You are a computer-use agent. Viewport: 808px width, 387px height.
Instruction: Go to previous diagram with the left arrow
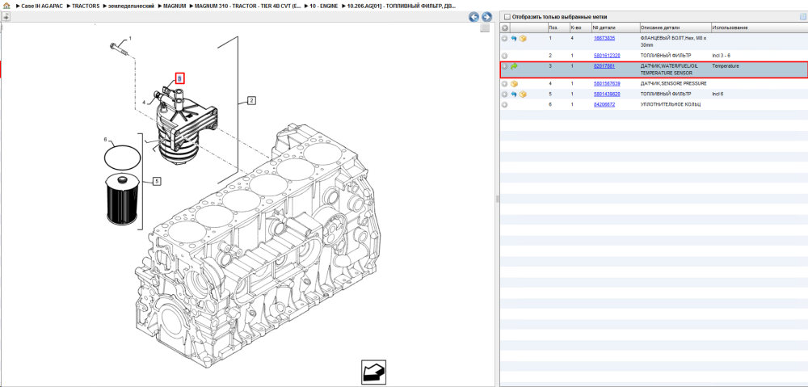tap(473, 17)
